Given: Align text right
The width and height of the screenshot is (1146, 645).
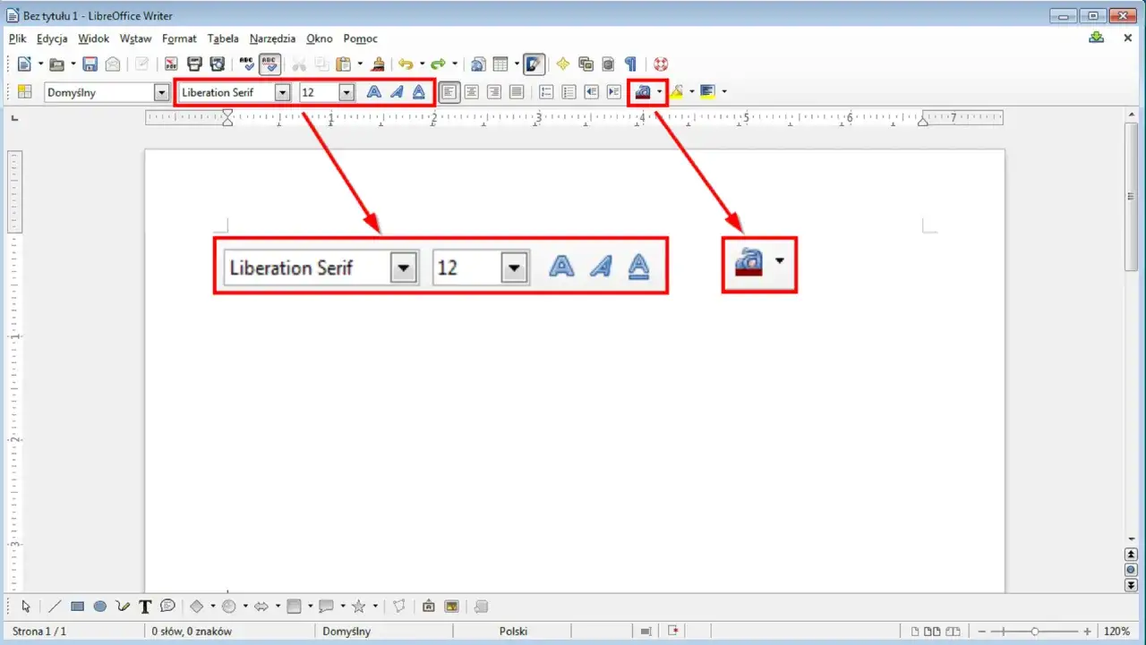Looking at the screenshot, I should [x=493, y=91].
